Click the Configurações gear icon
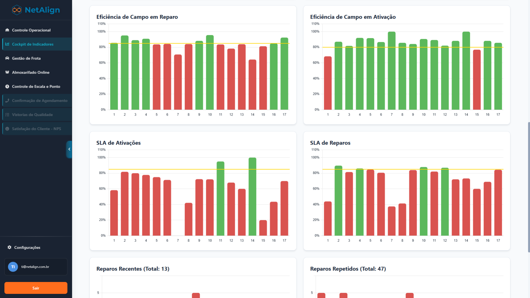 pyautogui.click(x=9, y=248)
